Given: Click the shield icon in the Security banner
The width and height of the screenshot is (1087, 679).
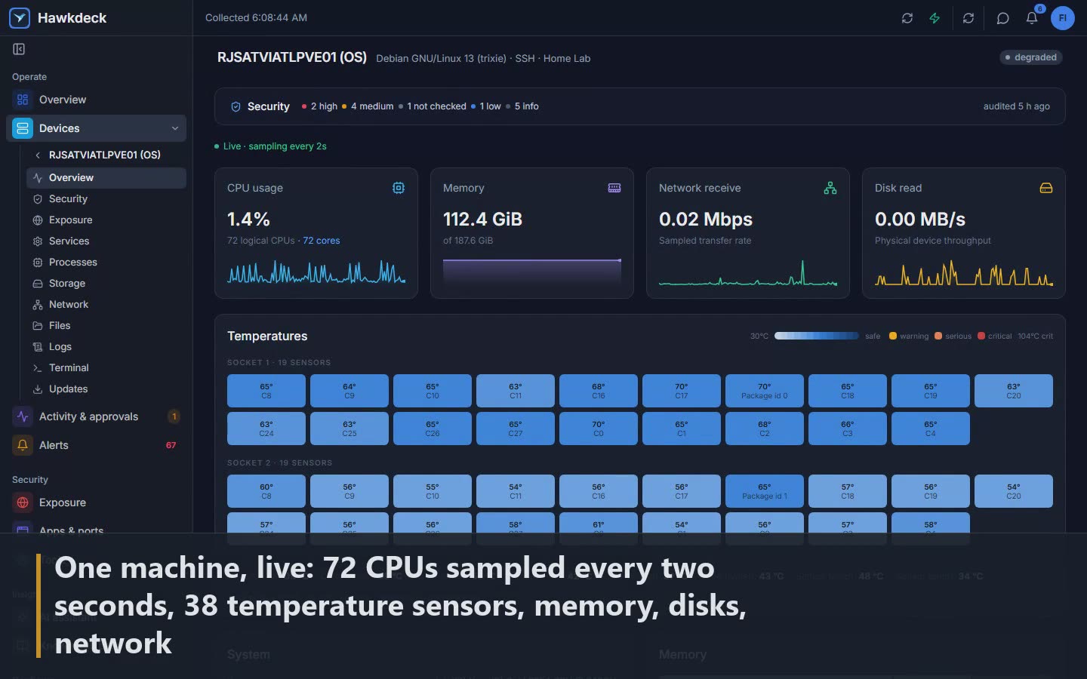Looking at the screenshot, I should [x=236, y=106].
